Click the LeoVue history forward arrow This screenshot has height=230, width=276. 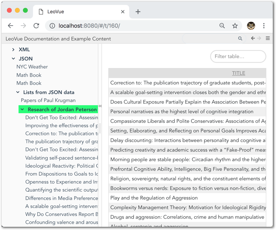[x=259, y=38]
